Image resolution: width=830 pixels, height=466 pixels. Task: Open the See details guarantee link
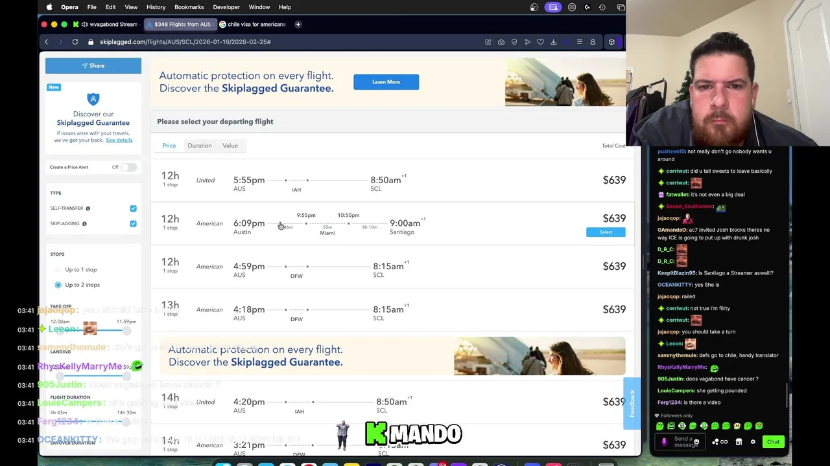119,140
